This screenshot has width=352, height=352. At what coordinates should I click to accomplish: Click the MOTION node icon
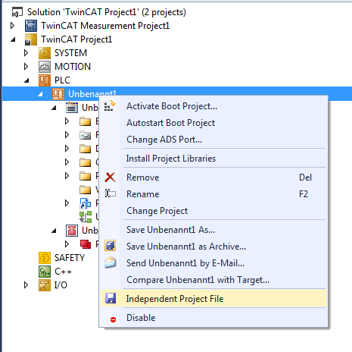point(45,67)
